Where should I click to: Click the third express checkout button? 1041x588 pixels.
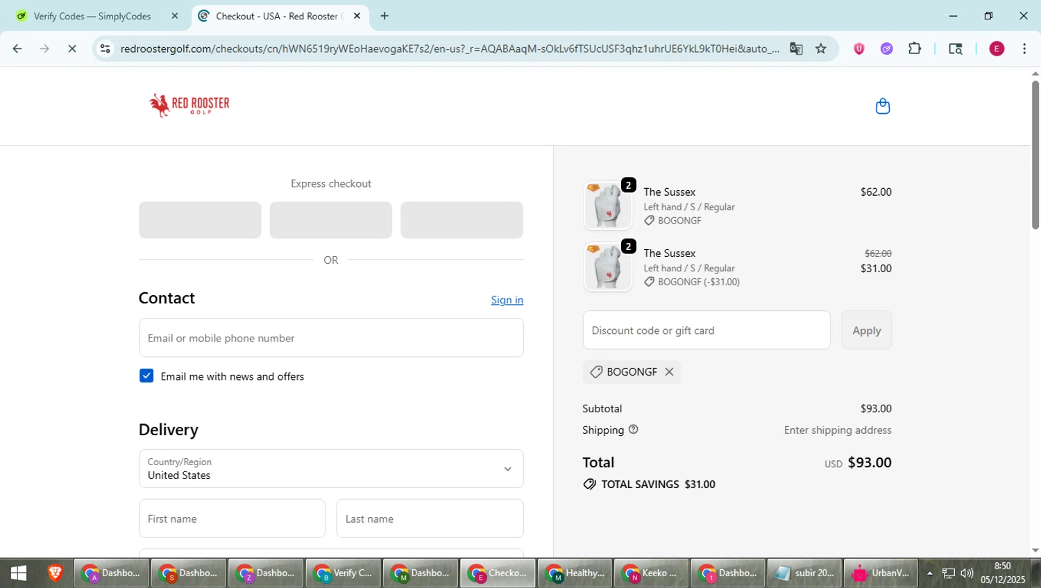tap(462, 220)
